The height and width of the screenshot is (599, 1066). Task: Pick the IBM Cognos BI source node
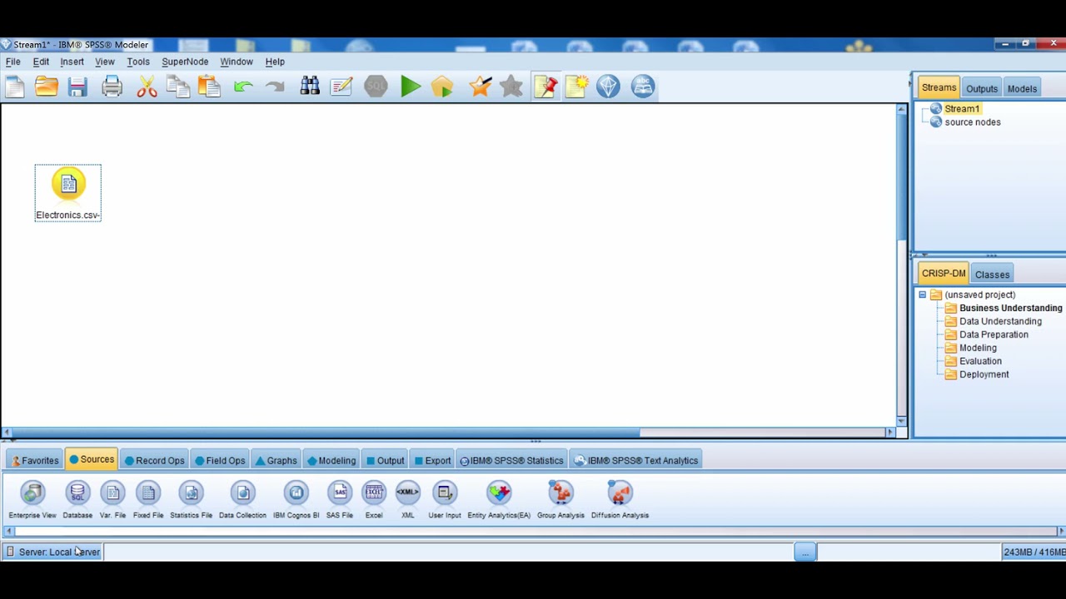296,500
